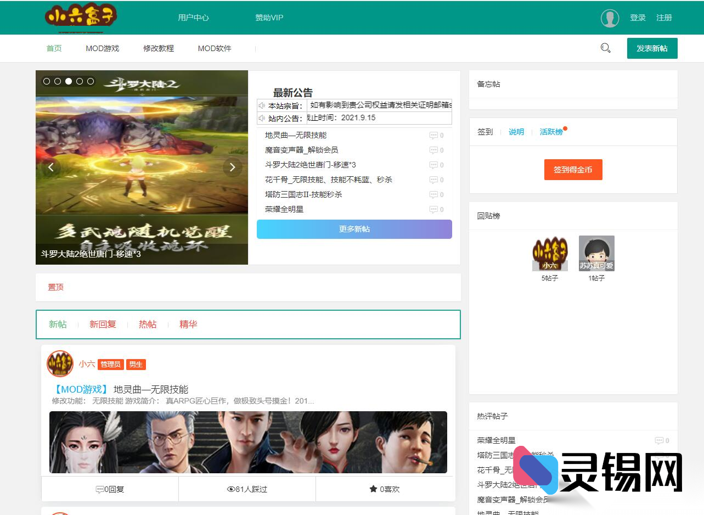Open the 精华 section
704x515 pixels.
coord(188,324)
